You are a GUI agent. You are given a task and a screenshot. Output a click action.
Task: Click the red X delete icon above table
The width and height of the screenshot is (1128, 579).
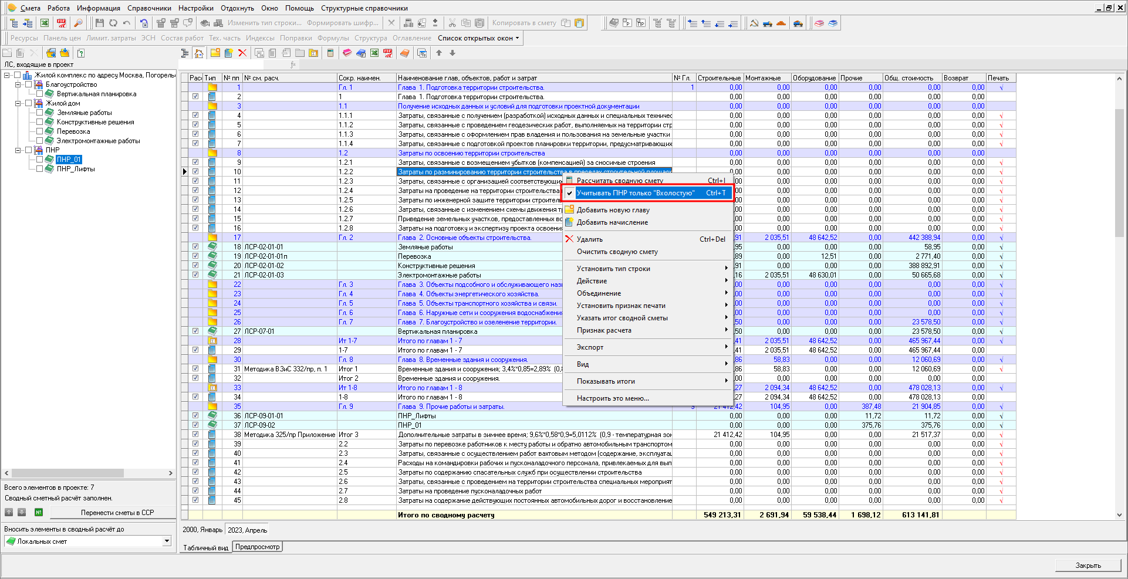242,53
